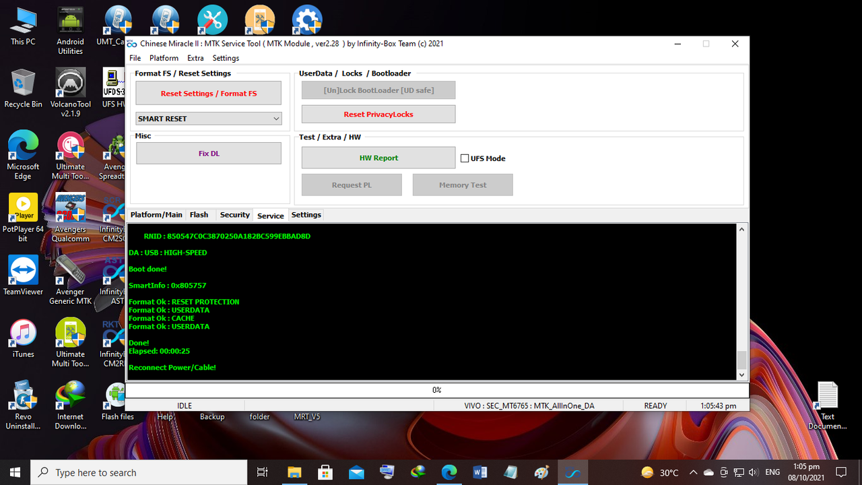Open the Platform menu
Image resolution: width=862 pixels, height=485 pixels.
pos(164,58)
